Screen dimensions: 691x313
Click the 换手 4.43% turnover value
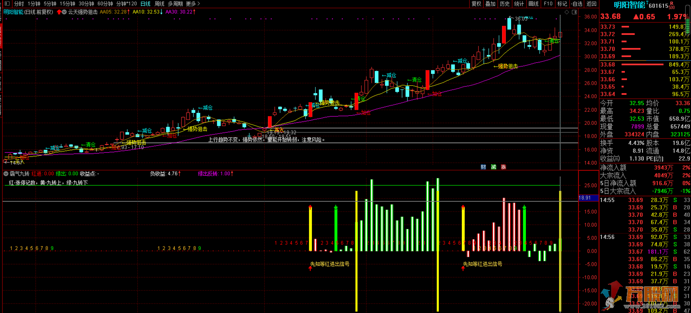pos(636,143)
